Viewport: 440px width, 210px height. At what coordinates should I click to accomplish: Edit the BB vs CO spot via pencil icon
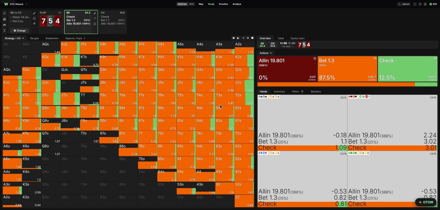pos(34,13)
